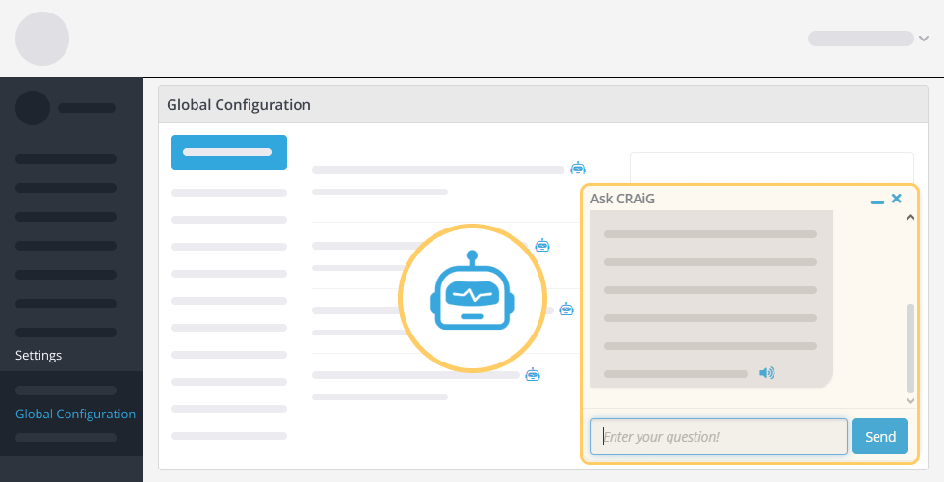This screenshot has height=482, width=944.
Task: Minimize the Ask CRAiG chat window
Action: (x=877, y=200)
